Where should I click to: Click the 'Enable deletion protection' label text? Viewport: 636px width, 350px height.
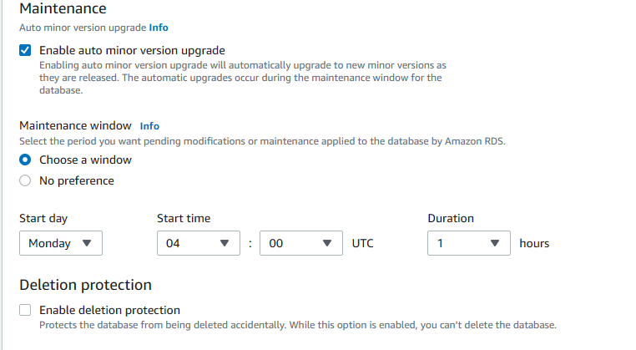point(109,310)
